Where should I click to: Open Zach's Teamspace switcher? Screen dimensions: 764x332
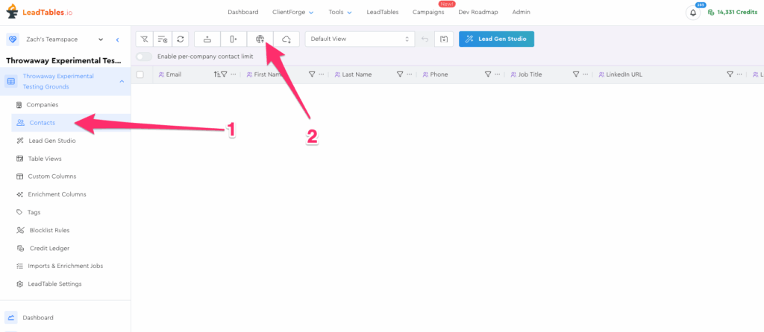(x=65, y=39)
